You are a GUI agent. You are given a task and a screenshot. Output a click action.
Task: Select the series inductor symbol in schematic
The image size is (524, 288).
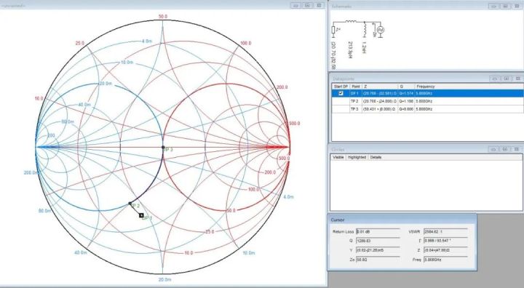351,22
